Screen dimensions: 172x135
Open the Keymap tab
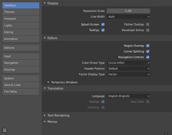21,70
